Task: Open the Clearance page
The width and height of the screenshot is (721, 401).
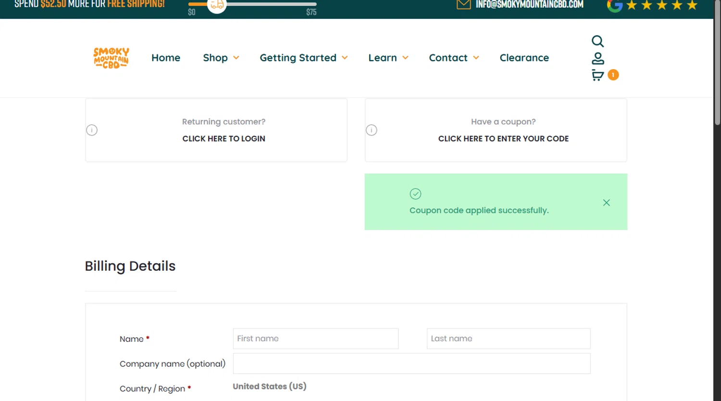Action: point(524,58)
